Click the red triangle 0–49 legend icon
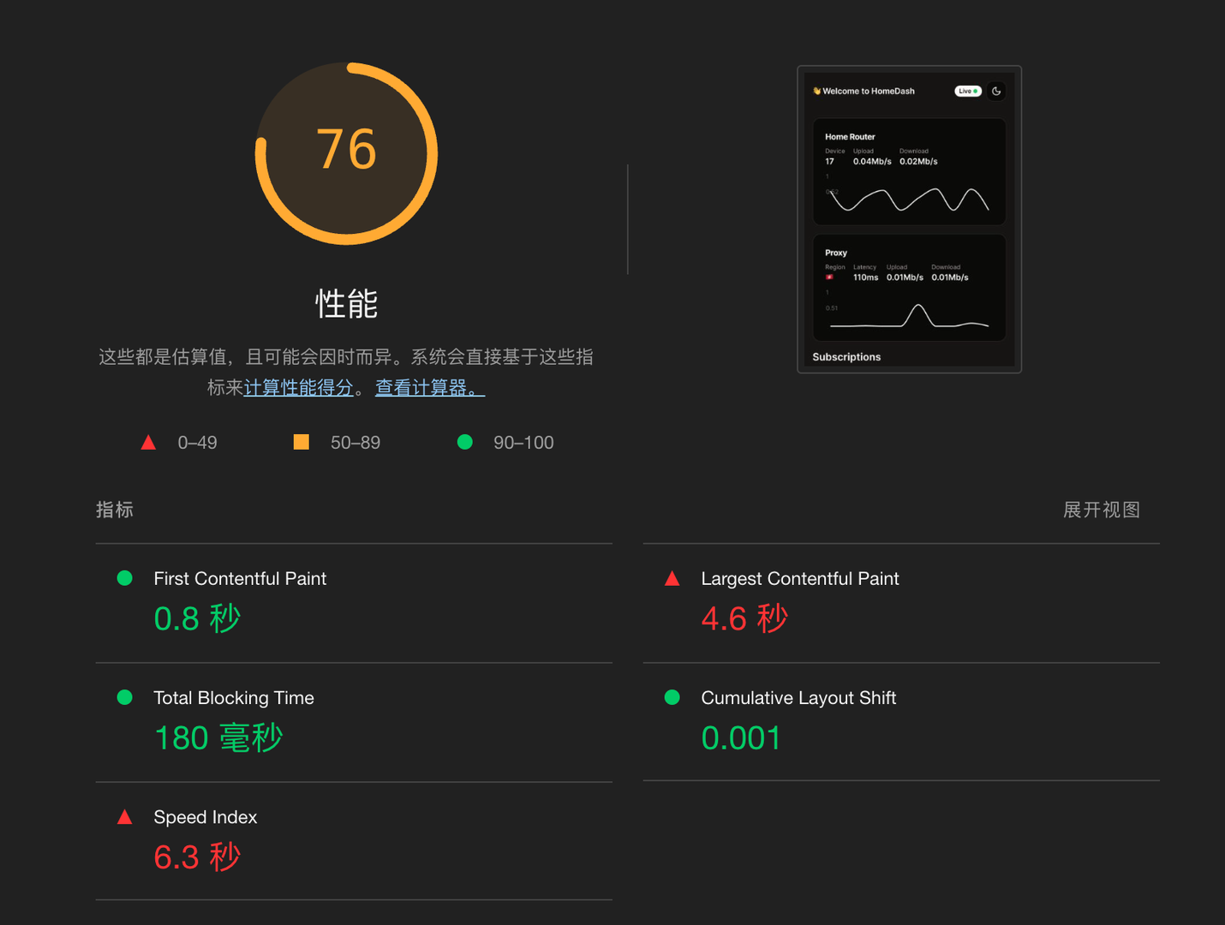1225x925 pixels. pyautogui.click(x=148, y=442)
